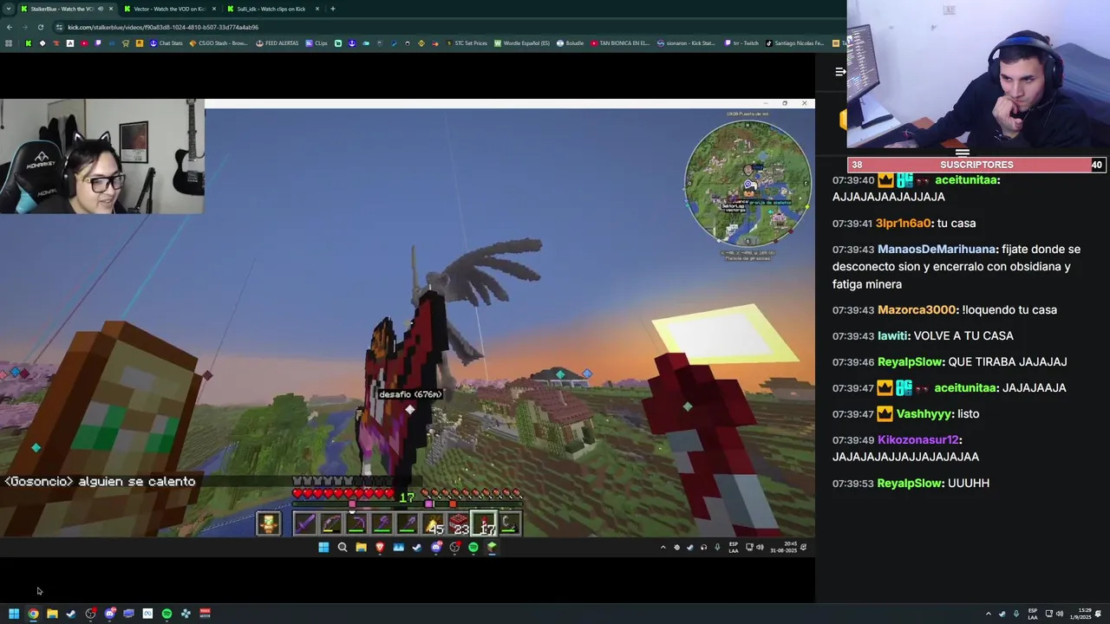Close the Minecraft window in the video
The height and width of the screenshot is (624, 1110).
point(804,103)
